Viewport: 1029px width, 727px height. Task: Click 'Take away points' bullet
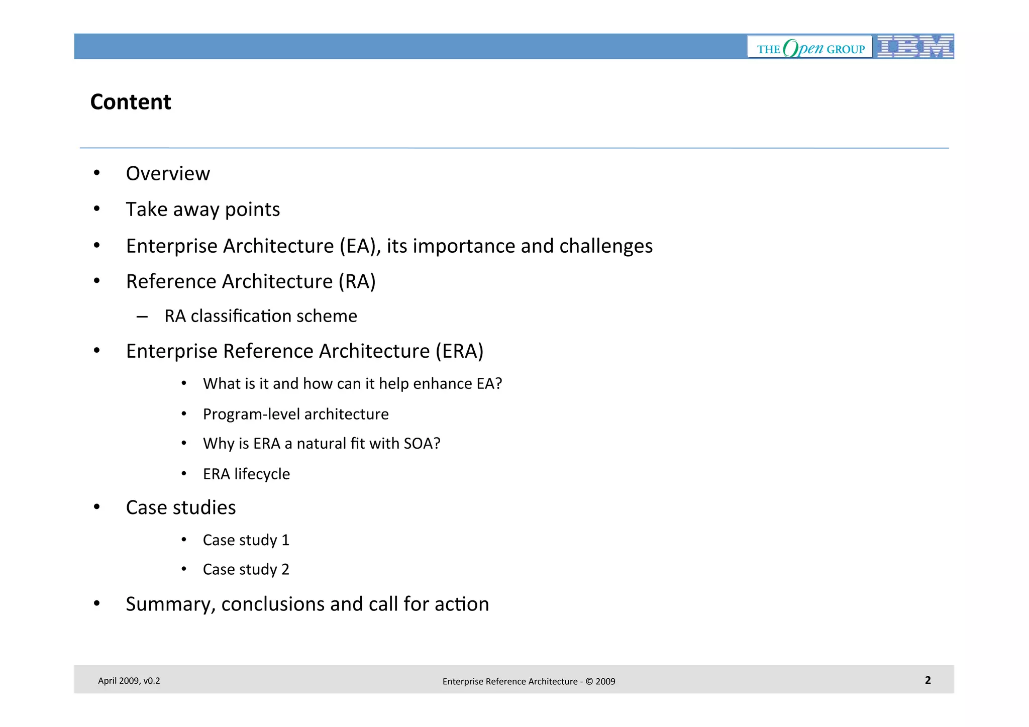pyautogui.click(x=203, y=210)
